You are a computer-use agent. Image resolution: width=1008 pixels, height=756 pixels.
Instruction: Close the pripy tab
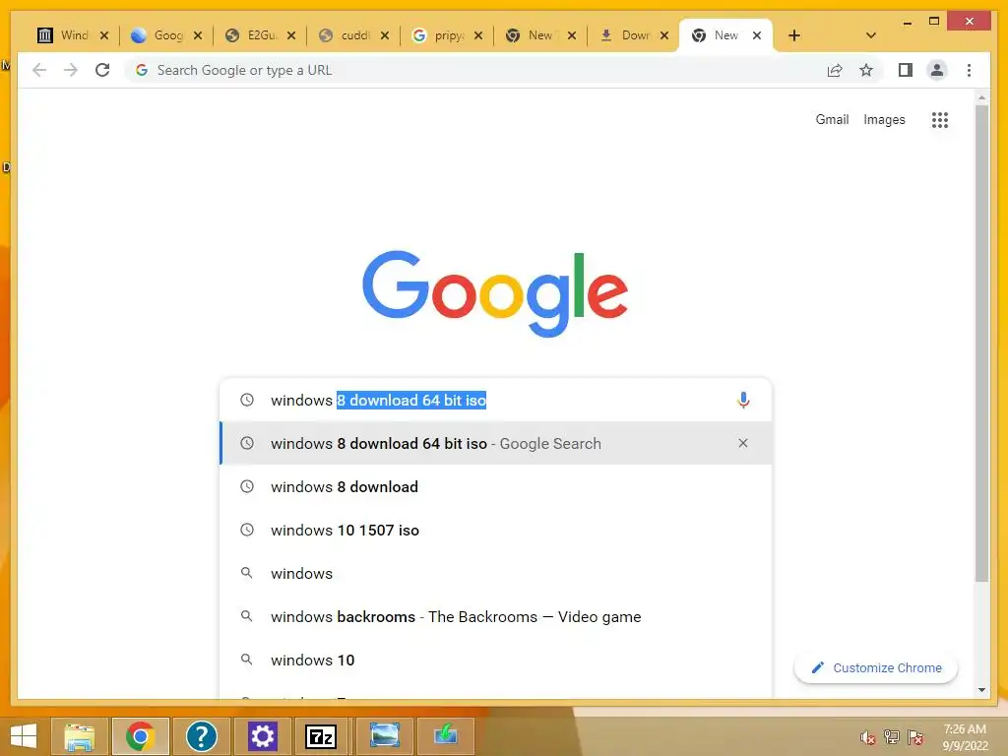(478, 35)
